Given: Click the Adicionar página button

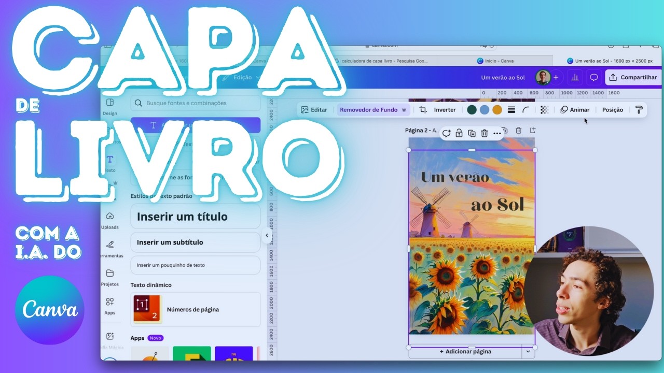Looking at the screenshot, I should pyautogui.click(x=465, y=351).
